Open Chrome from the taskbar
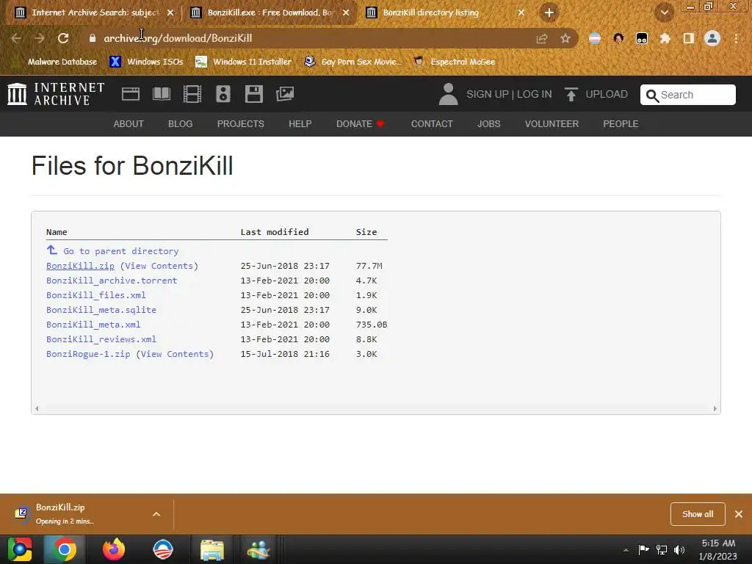 [65, 549]
